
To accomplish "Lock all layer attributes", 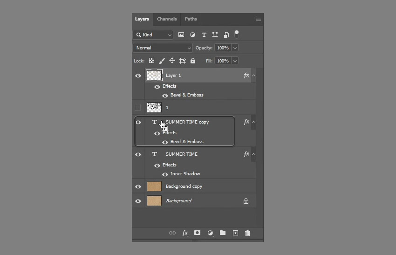I will coord(193,61).
